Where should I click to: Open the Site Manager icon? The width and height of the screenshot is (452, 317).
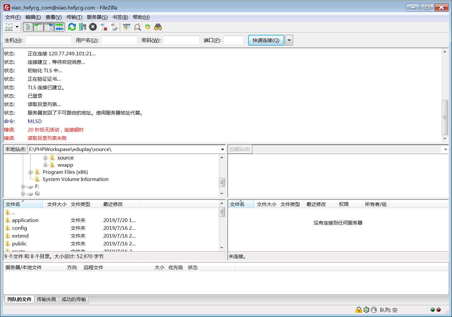point(9,27)
